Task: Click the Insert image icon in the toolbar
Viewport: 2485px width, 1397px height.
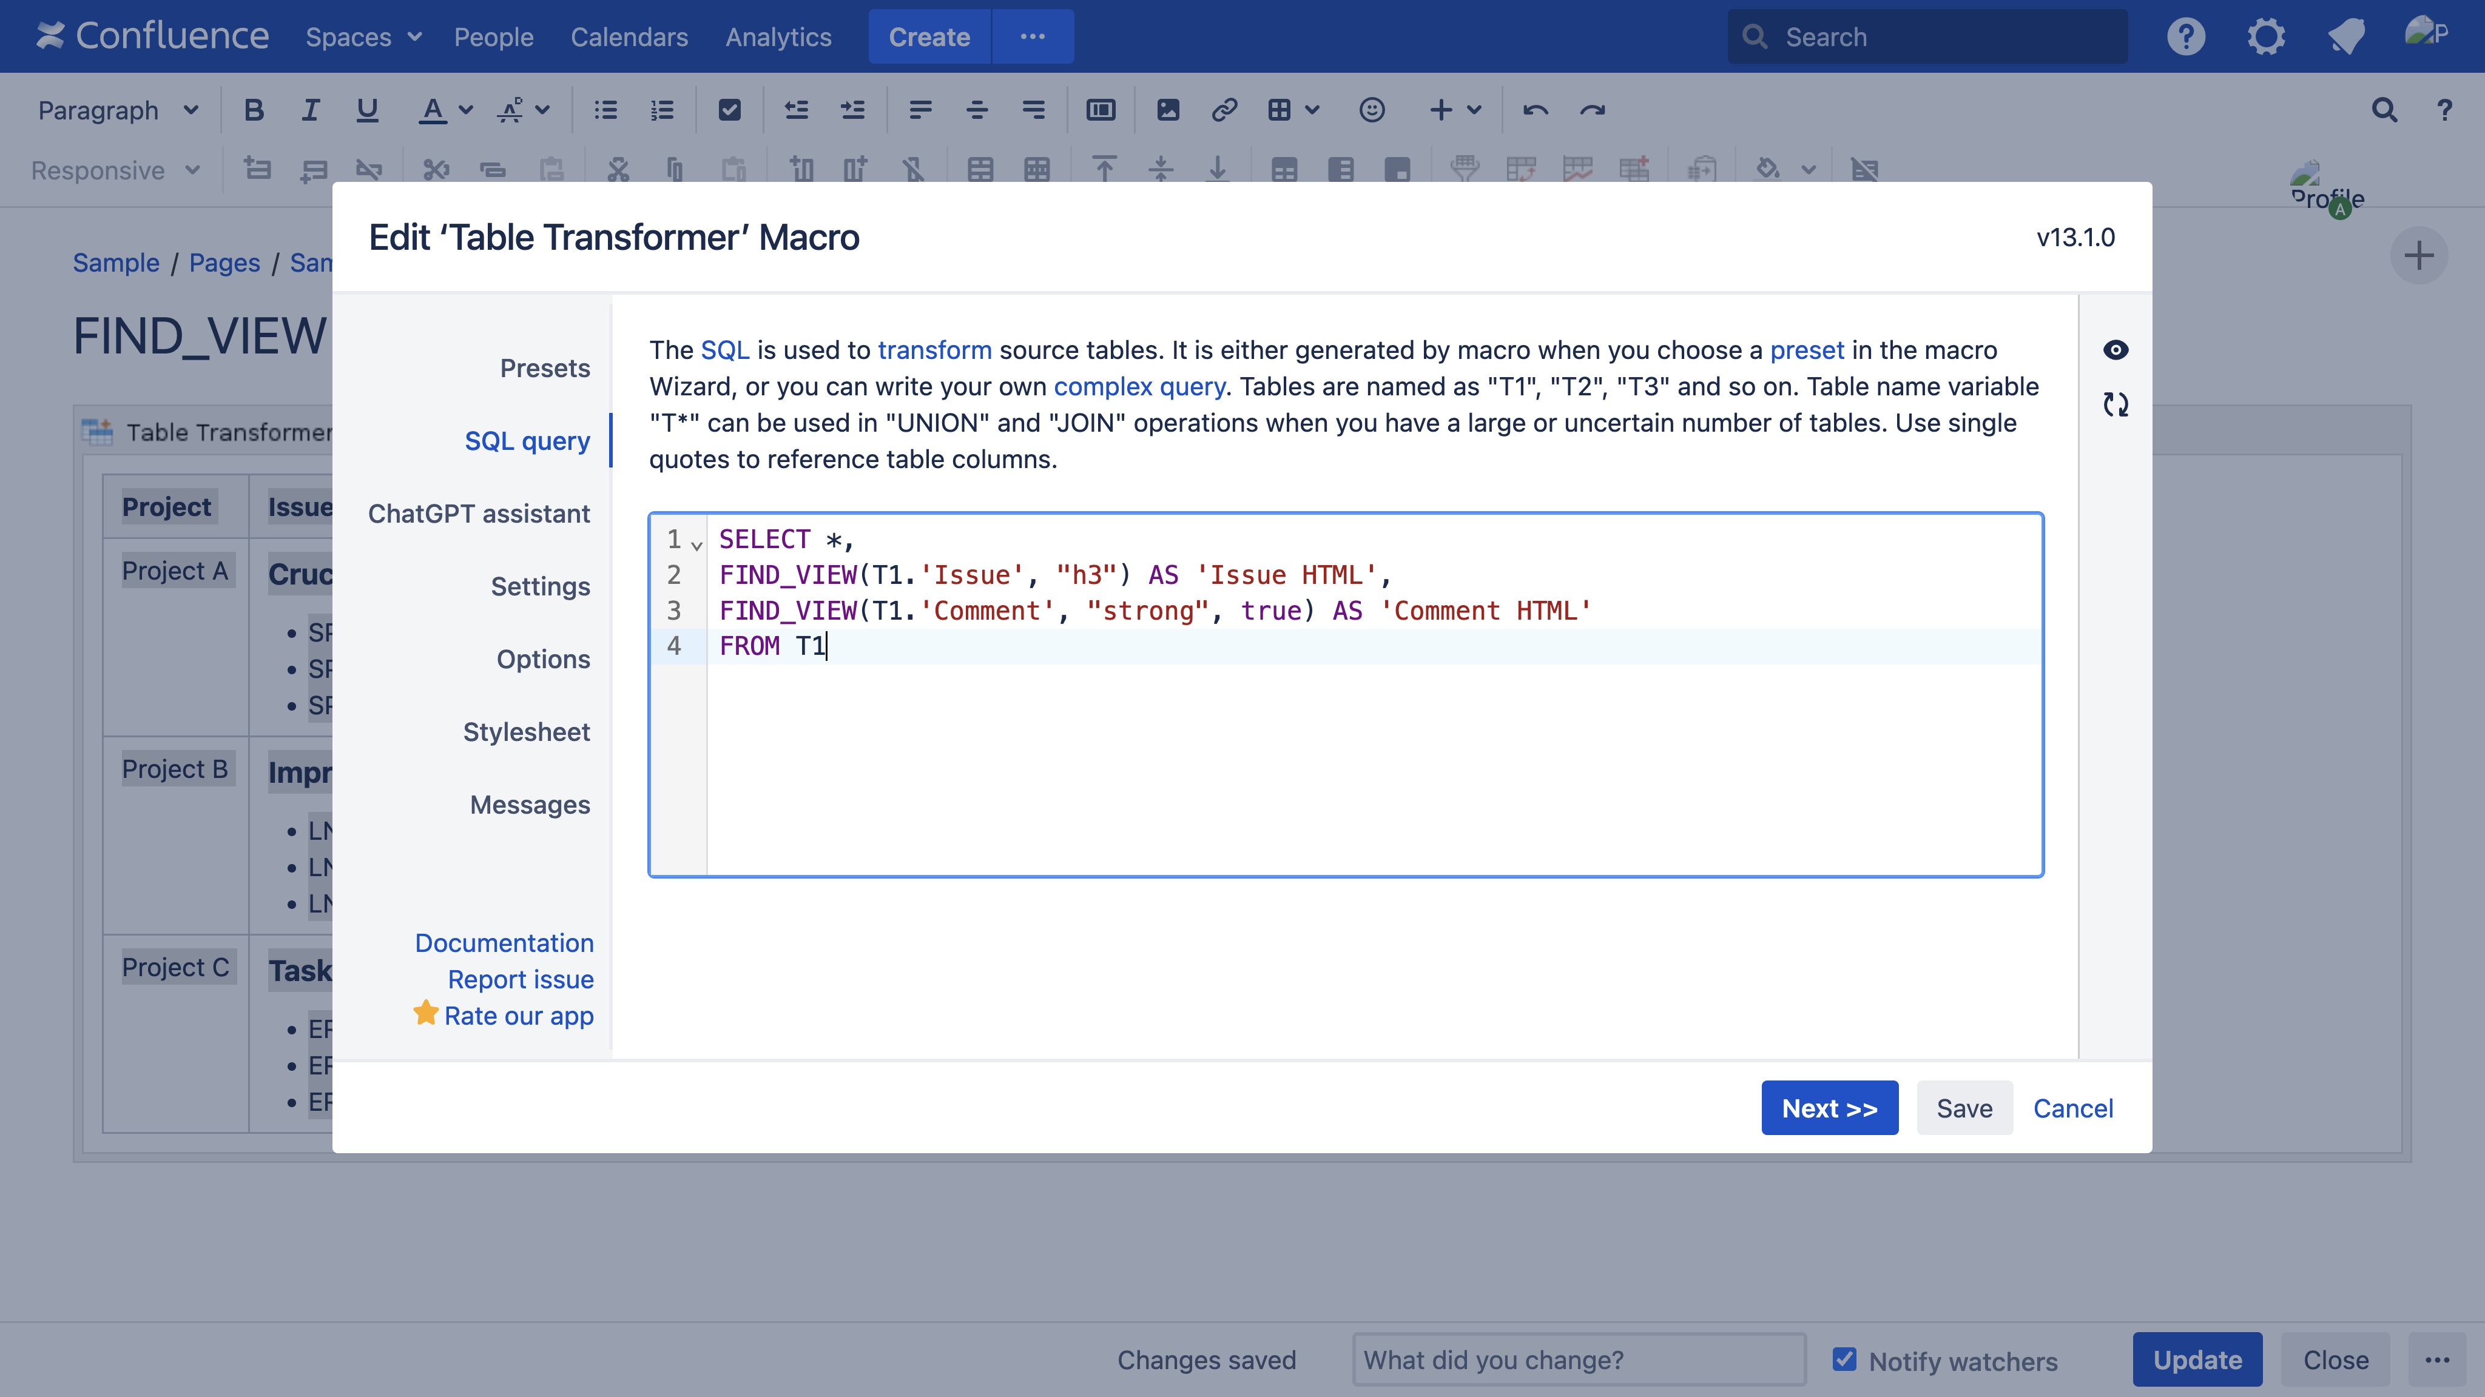Action: pyautogui.click(x=1167, y=110)
